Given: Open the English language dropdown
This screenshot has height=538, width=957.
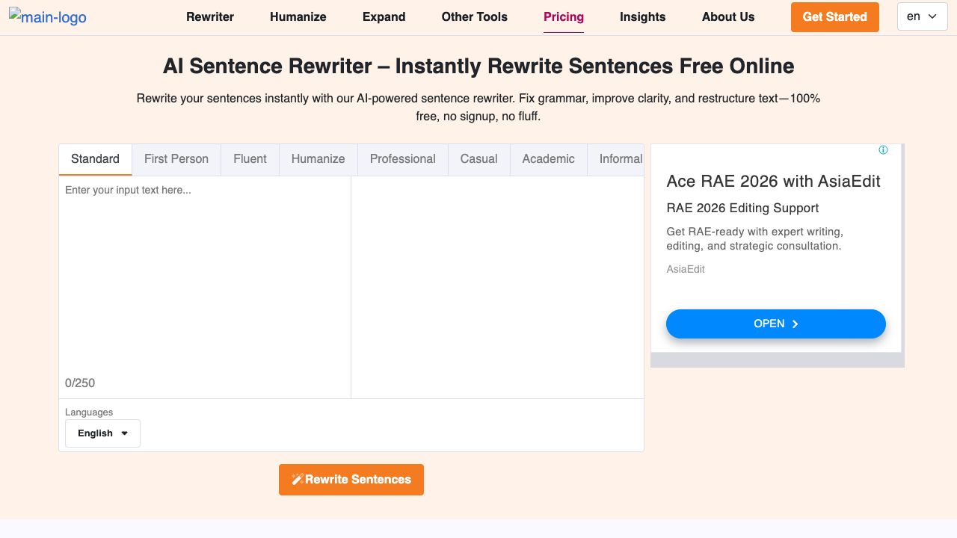Looking at the screenshot, I should click(x=102, y=433).
